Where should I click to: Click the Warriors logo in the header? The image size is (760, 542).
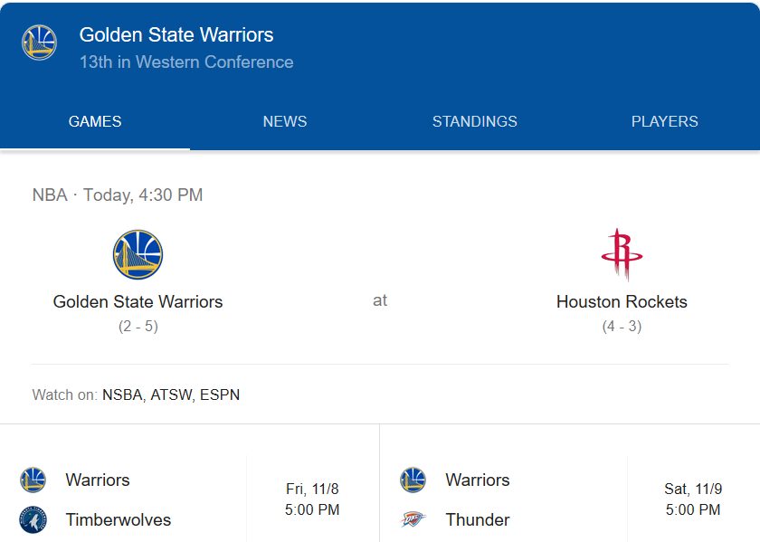pos(39,43)
